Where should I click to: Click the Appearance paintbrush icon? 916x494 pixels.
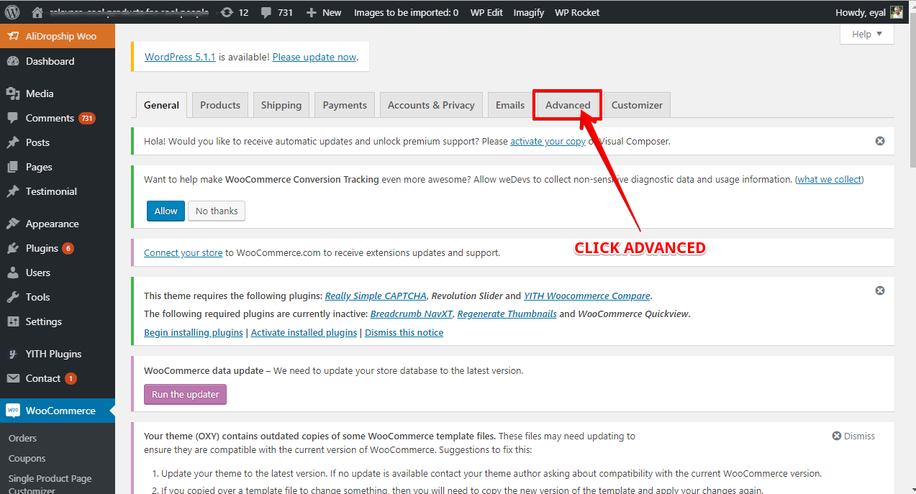click(x=13, y=224)
